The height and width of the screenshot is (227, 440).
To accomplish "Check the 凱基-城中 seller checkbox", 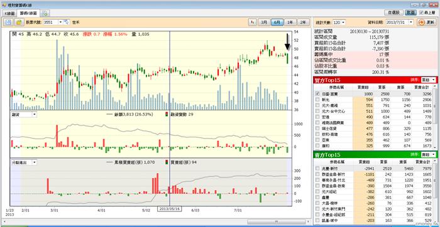I will tap(317, 220).
